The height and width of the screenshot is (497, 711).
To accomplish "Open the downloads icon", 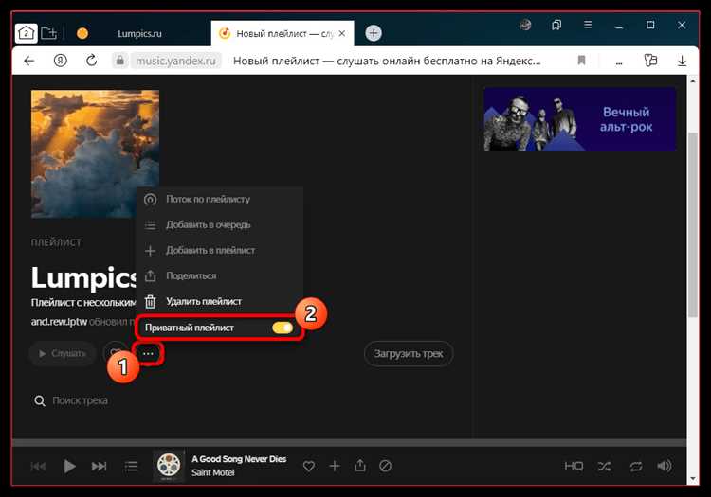I will 682,61.
